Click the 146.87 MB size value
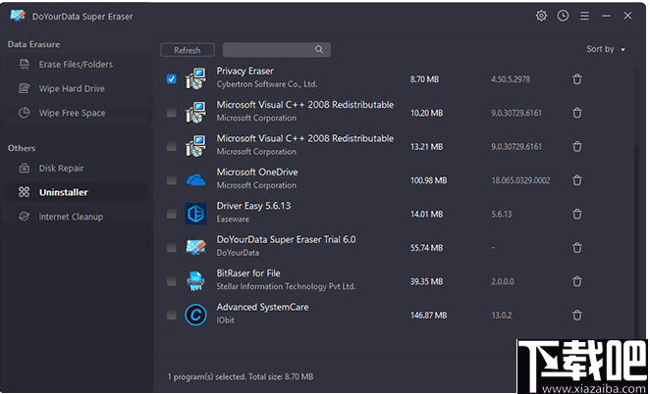 pos(429,316)
